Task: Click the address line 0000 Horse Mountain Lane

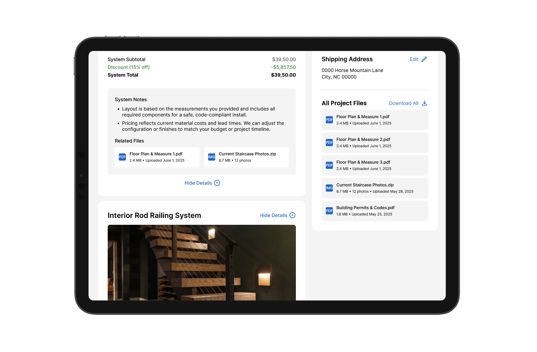Action: pyautogui.click(x=352, y=70)
